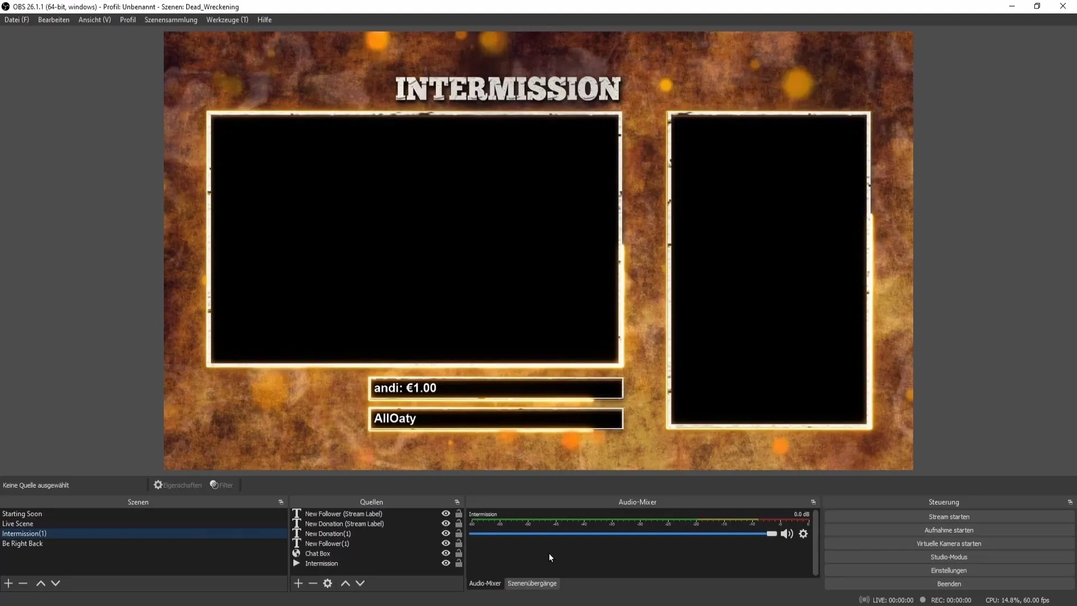Screen dimensions: 1077x606
Task: Hide New Follower (Stream Label) source
Action: [446, 514]
